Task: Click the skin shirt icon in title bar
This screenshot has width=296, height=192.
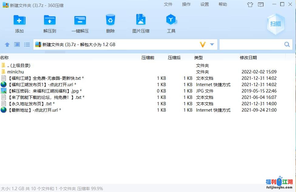Action: pyautogui.click(x=250, y=4)
